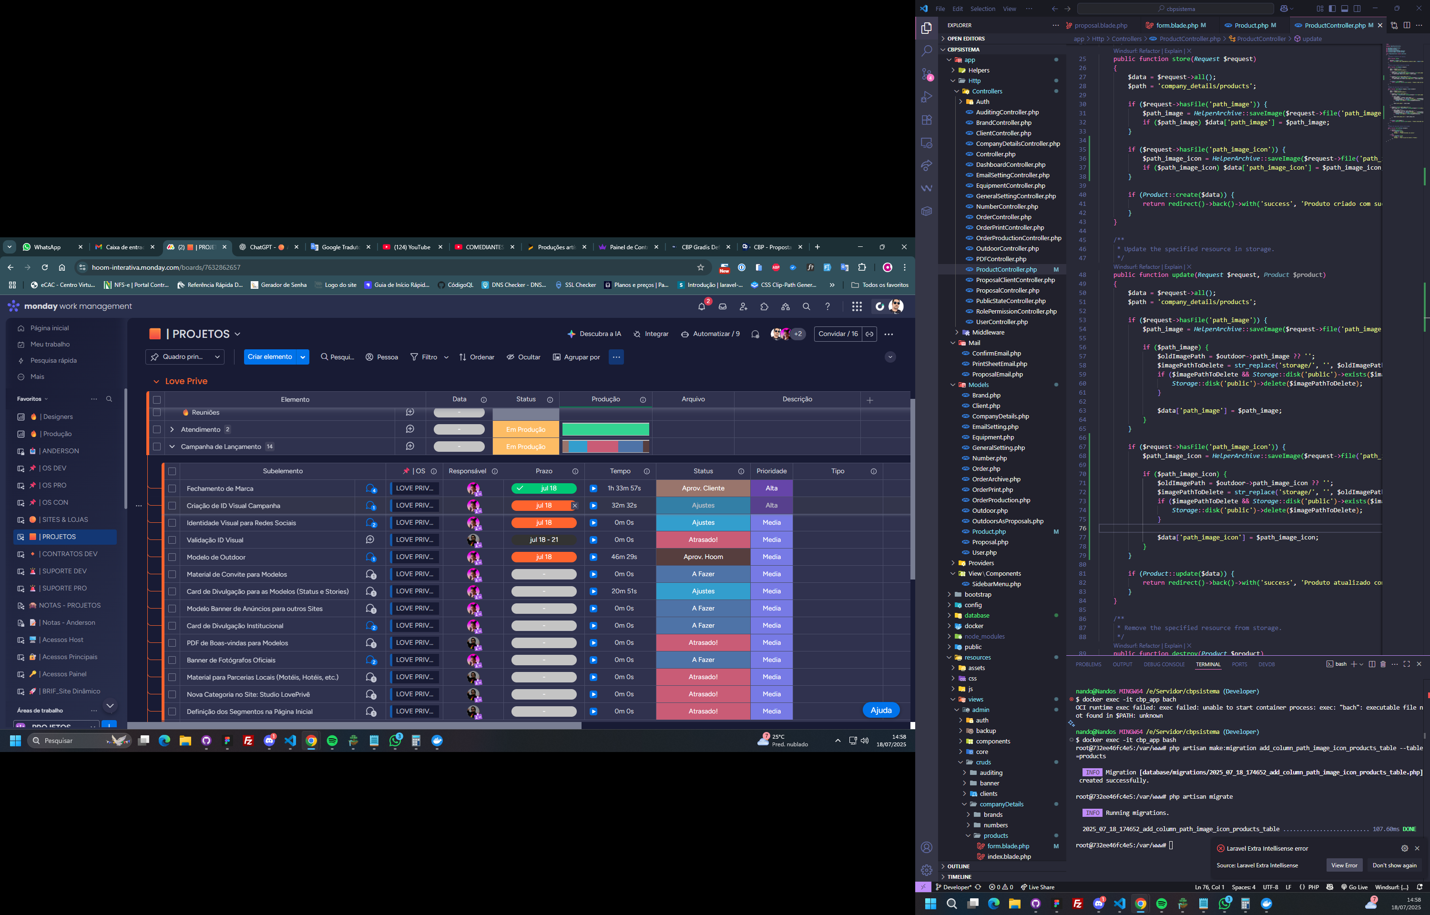Image resolution: width=1430 pixels, height=915 pixels.
Task: Click the monday notifications bell icon
Action: [702, 306]
